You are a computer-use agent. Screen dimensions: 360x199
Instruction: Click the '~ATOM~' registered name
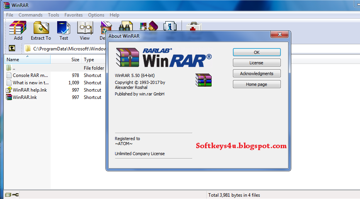pyautogui.click(x=124, y=144)
